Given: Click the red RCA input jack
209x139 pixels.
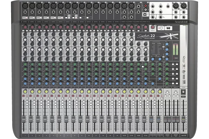Looking at the screenshot, I should click(146, 6).
